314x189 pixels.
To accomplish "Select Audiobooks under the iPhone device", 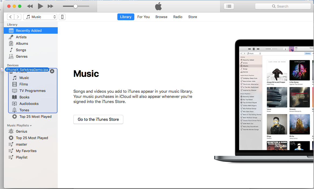I will coord(33,104).
